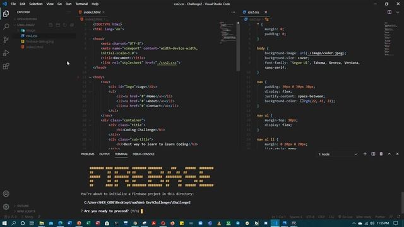Open the Accounts menu icon
Viewport: 404px width, 227px height.
pyautogui.click(x=6, y=194)
